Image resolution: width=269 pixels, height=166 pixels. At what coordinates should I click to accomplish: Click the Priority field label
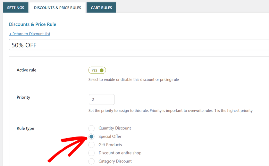coord(23,97)
